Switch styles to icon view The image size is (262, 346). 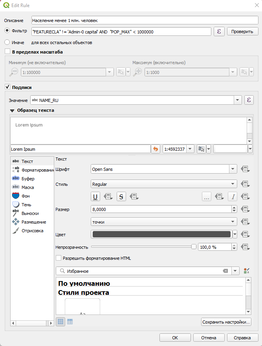(60, 322)
